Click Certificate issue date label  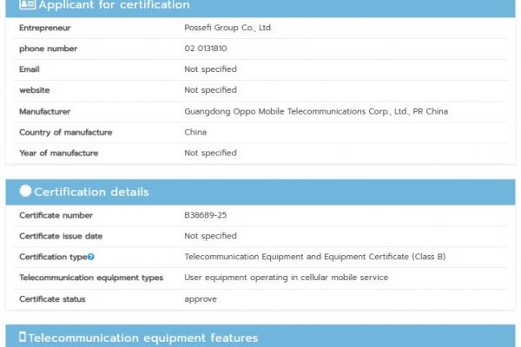click(61, 236)
